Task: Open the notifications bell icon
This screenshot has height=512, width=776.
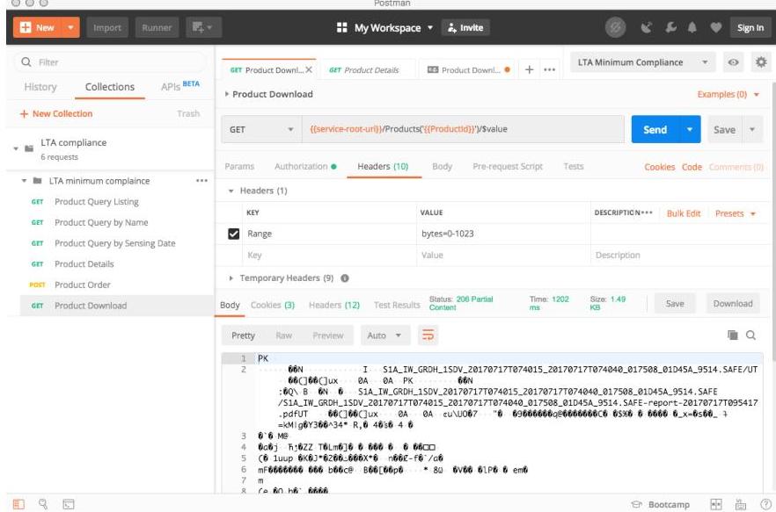Action: coord(692,28)
